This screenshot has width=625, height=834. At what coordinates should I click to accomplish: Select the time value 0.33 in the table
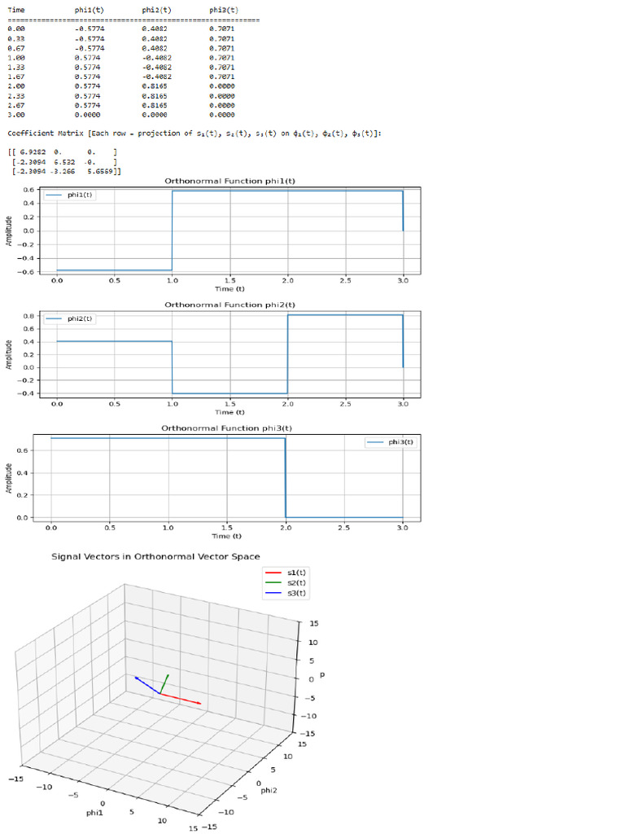point(16,38)
